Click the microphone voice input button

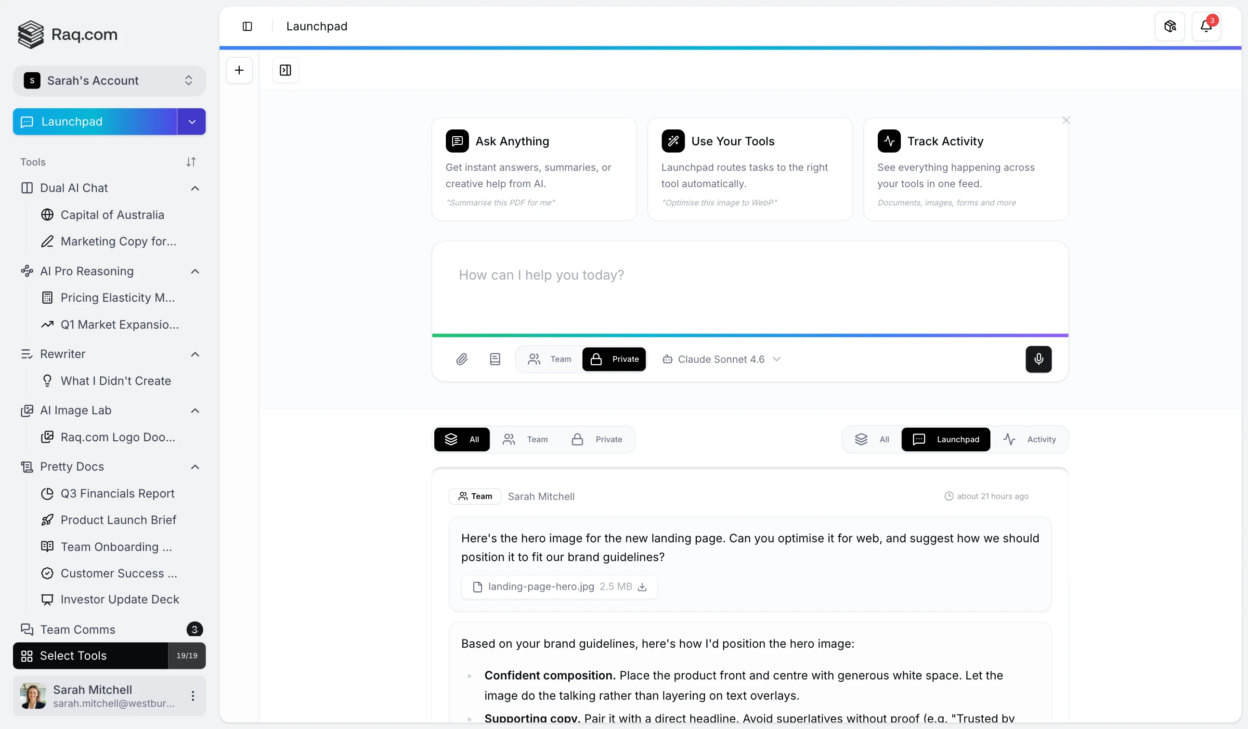[1038, 359]
